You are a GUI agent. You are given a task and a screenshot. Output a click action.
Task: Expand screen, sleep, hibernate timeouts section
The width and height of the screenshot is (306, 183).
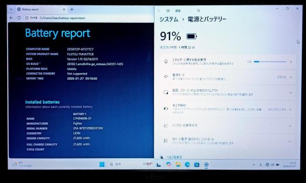click(x=228, y=92)
